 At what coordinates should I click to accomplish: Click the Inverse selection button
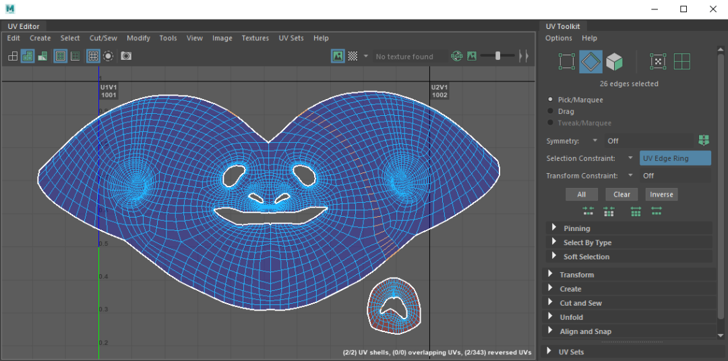tap(661, 194)
